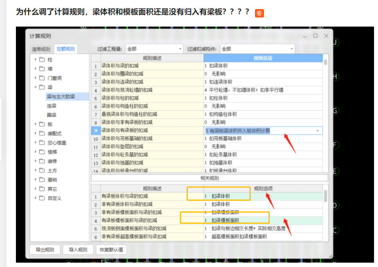Viewport: 378px width, 267px height.
Task: Select row 梁体积与柱的扣减
Action: coord(152,98)
